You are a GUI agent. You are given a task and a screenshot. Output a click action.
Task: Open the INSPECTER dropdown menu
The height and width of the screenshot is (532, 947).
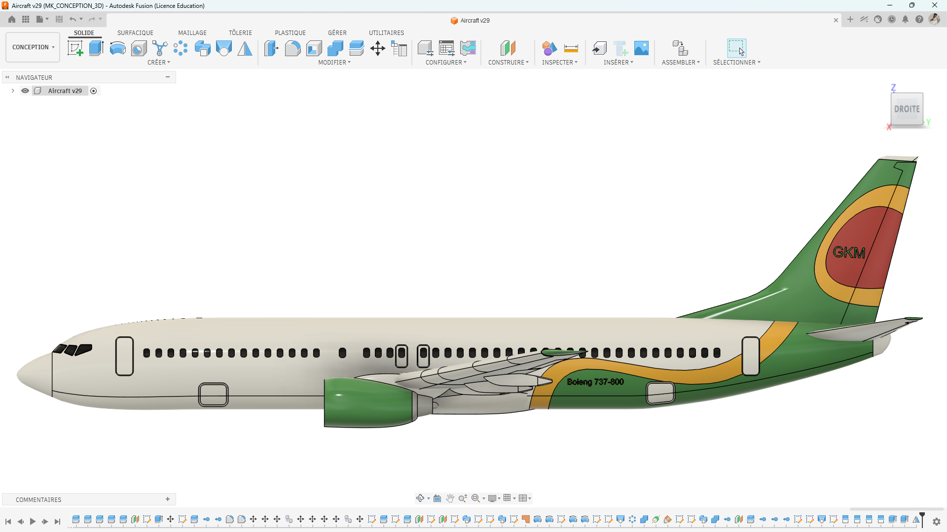[560, 63]
